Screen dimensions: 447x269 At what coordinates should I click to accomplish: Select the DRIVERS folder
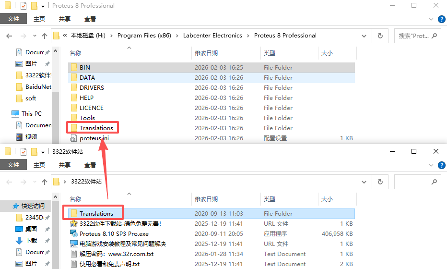coord(92,88)
